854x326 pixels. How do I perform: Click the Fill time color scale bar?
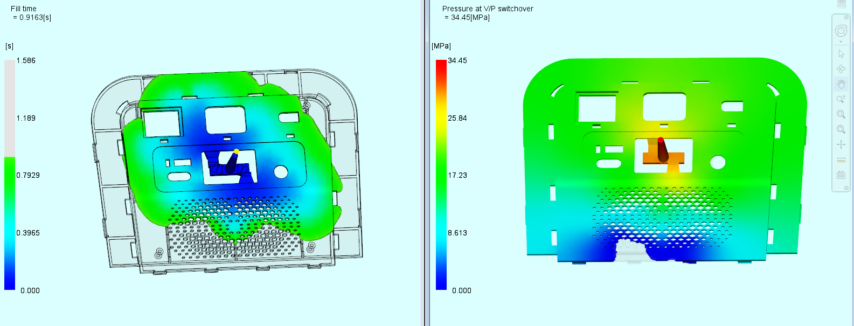coord(10,175)
